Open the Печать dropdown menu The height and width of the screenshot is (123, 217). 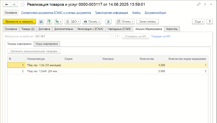tap(92, 22)
